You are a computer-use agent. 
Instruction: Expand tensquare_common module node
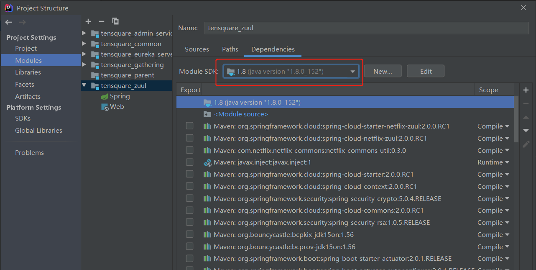coord(84,44)
